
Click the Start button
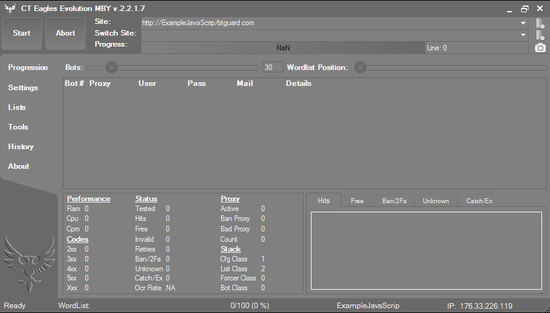coord(22,33)
